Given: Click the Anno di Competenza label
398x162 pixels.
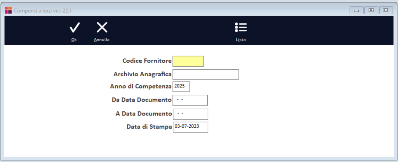Looking at the screenshot, I should click(141, 86).
